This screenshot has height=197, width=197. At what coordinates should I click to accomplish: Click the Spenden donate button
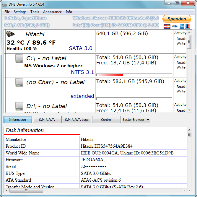177,19
